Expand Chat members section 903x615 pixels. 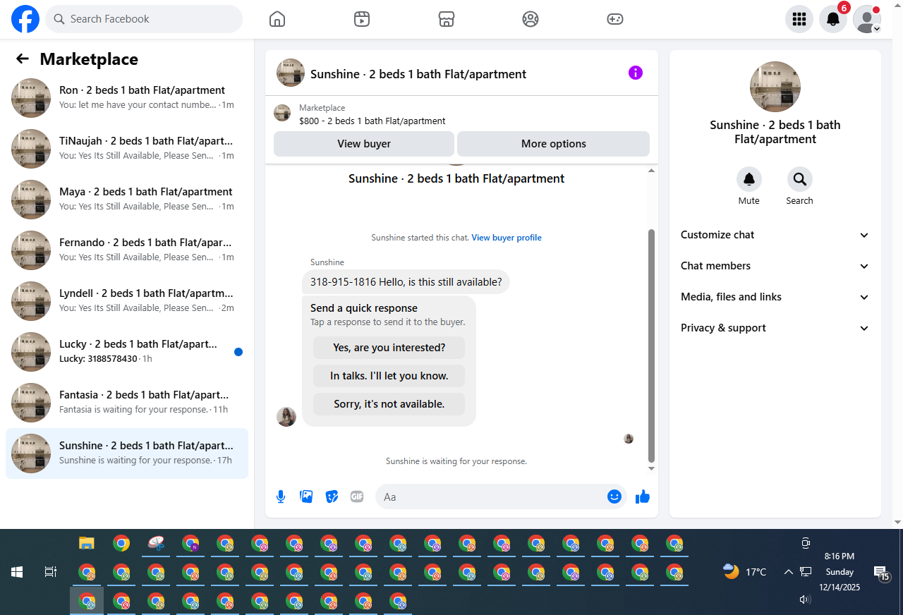tap(775, 266)
